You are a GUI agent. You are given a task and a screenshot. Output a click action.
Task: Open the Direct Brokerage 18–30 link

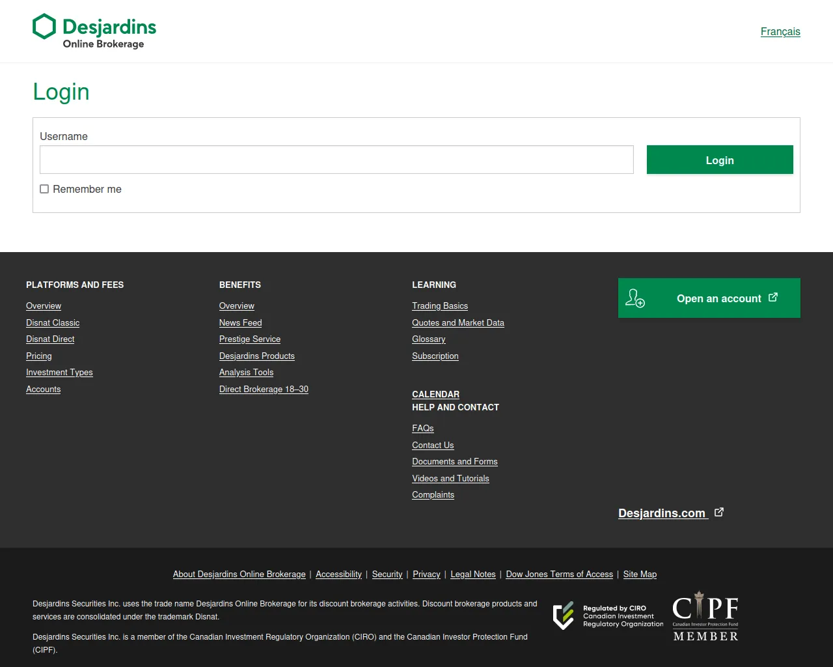pos(264,389)
